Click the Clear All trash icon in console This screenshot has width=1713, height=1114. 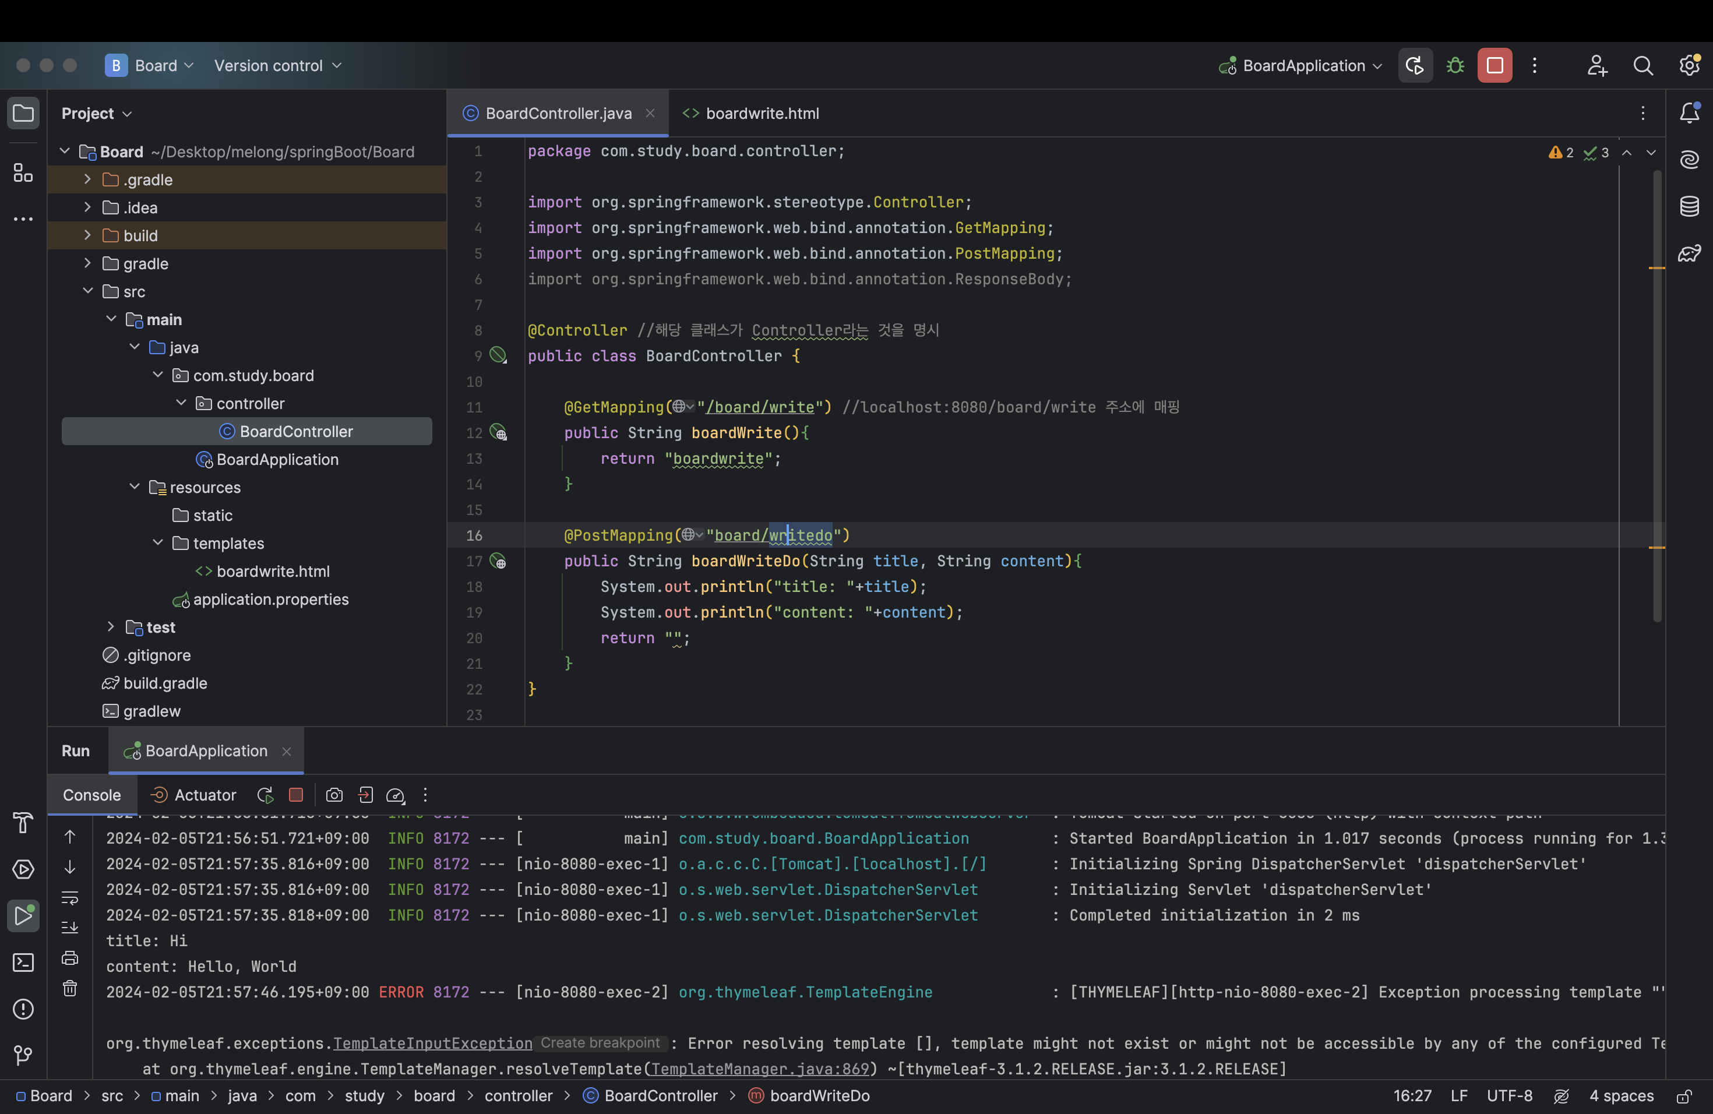coord(70,988)
